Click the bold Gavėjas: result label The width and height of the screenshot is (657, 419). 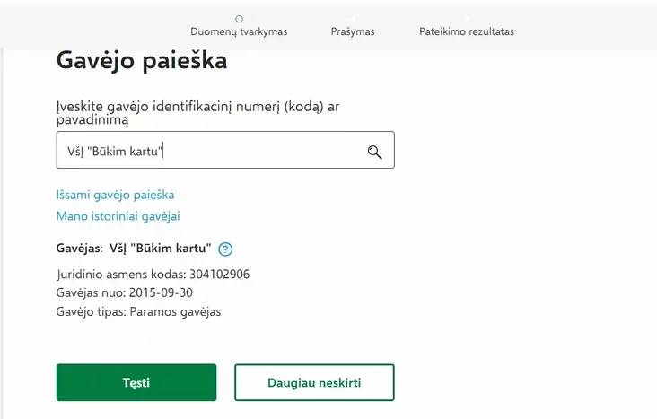79,249
